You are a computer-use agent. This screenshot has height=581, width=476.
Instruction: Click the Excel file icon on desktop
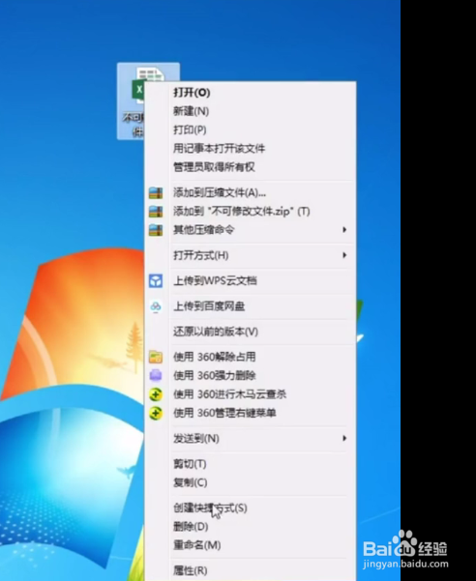point(138,86)
